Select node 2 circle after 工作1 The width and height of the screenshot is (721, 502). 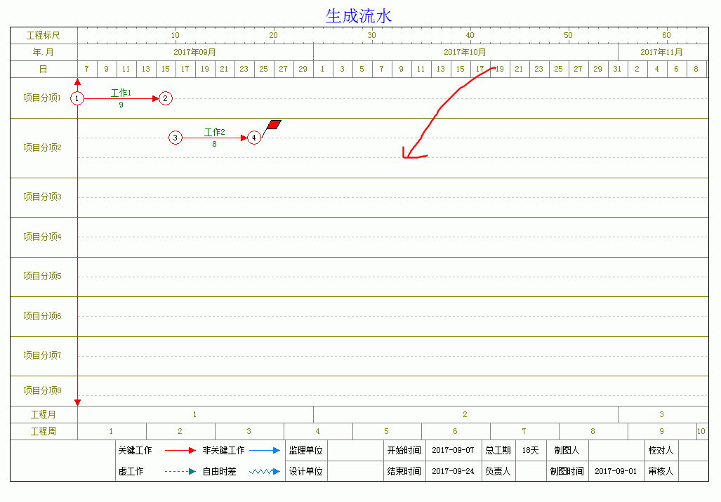pos(165,98)
